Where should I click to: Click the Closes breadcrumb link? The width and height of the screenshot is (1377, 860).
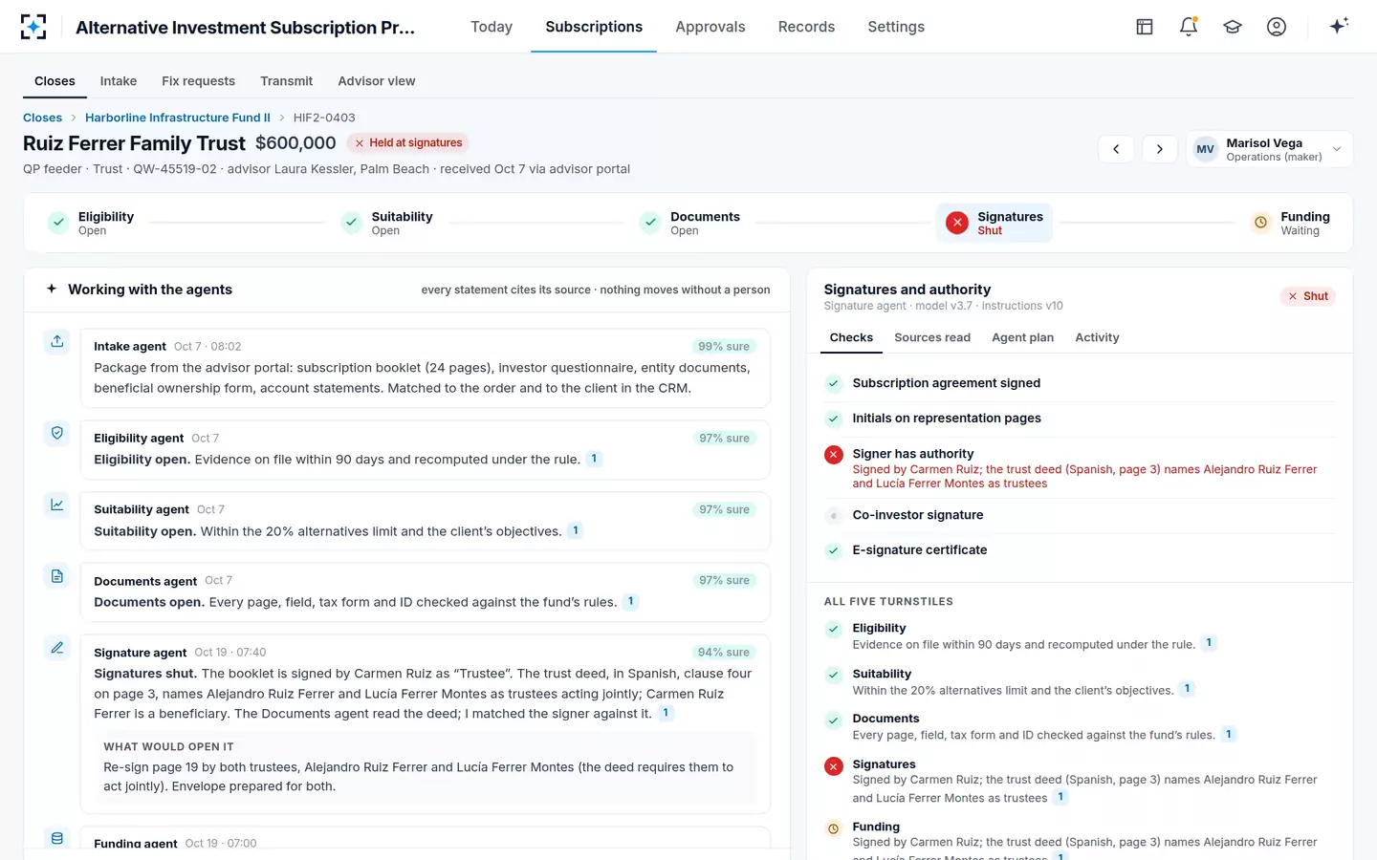pyautogui.click(x=42, y=118)
